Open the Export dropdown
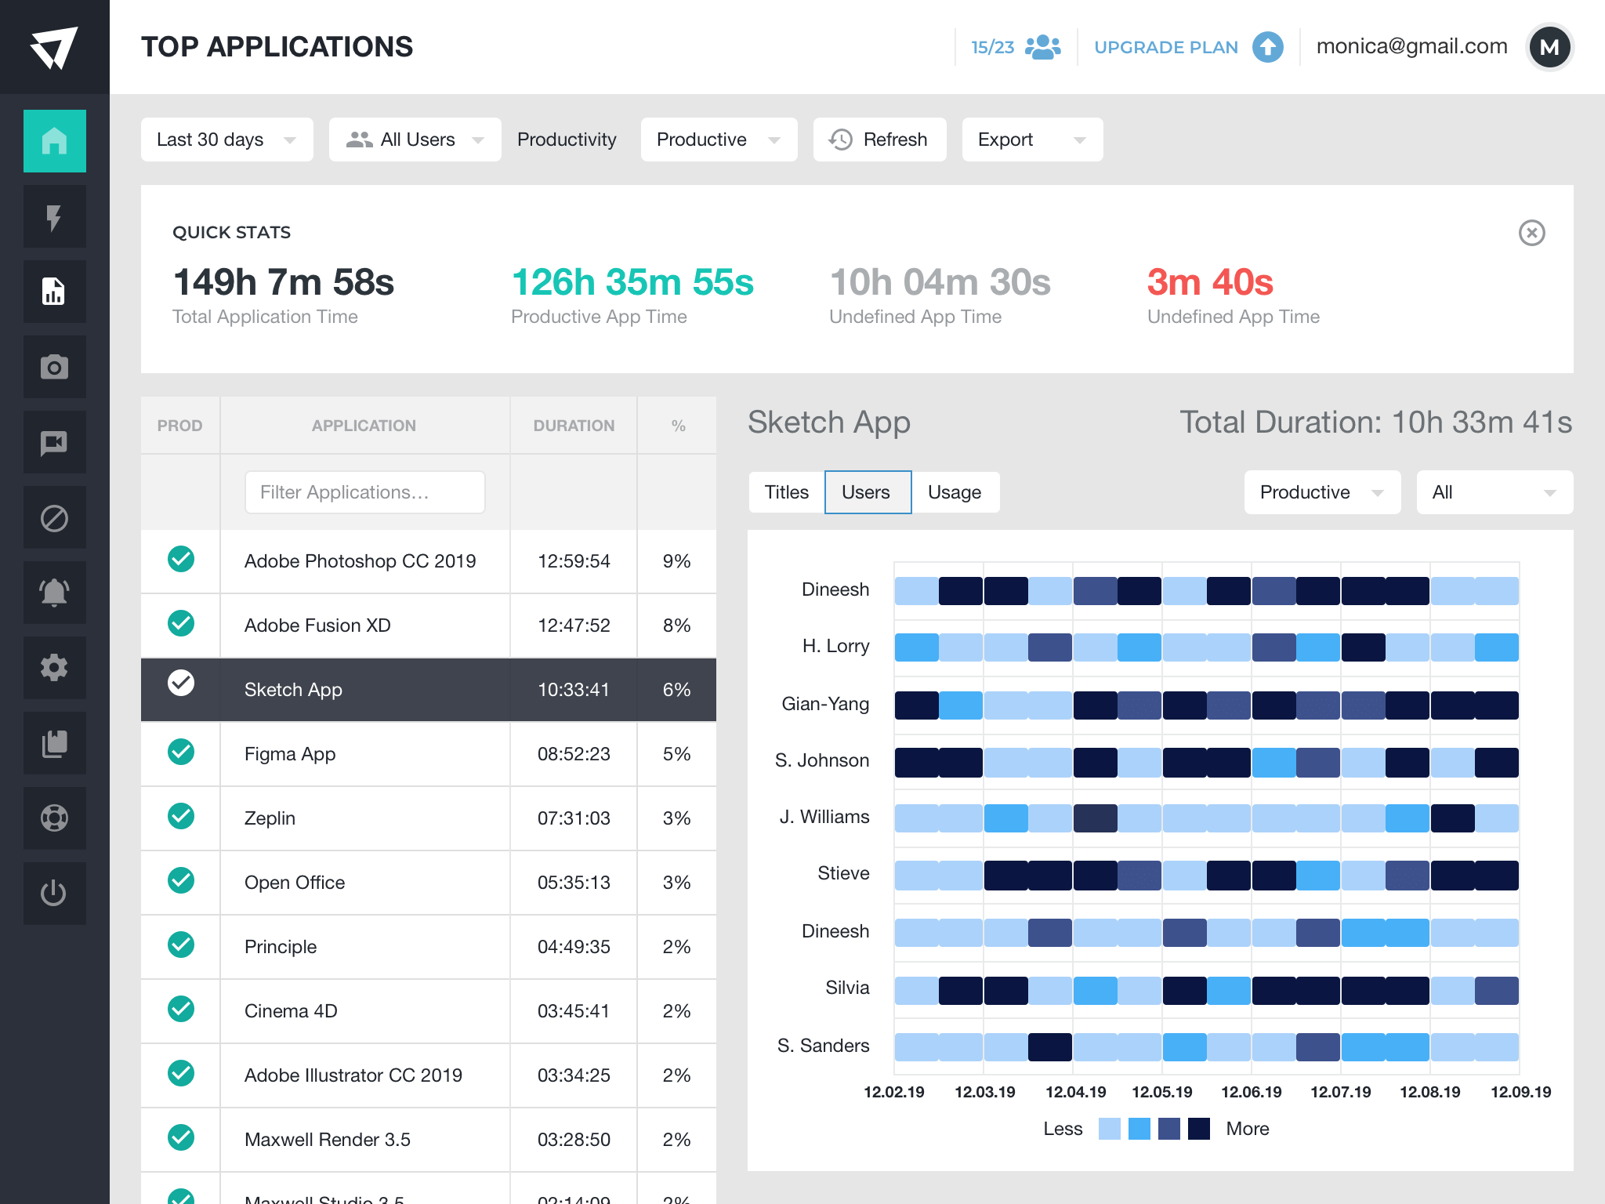This screenshot has width=1605, height=1204. (x=1031, y=140)
